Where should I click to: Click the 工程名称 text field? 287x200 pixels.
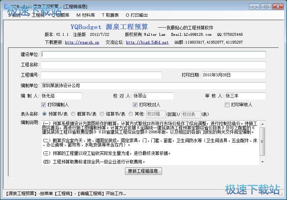[153, 65]
